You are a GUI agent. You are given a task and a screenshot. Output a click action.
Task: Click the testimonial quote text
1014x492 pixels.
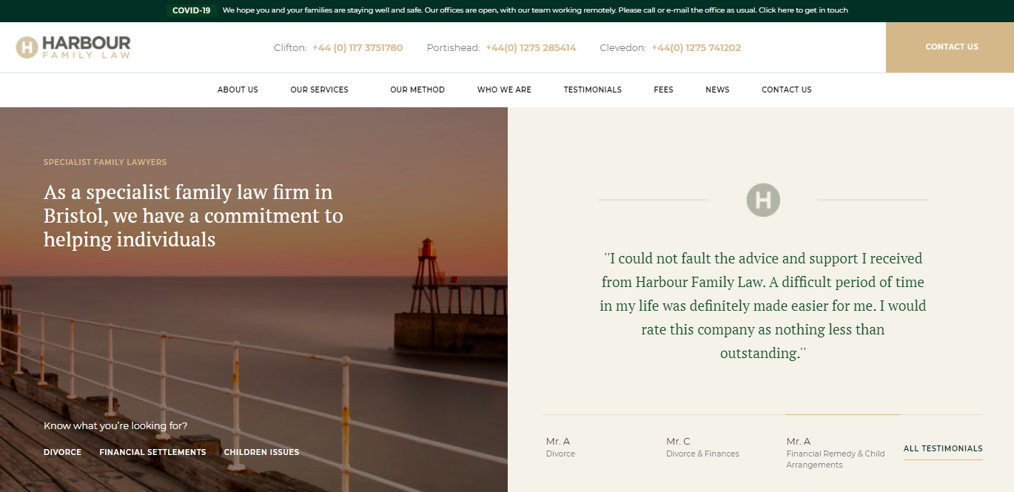coord(763,306)
